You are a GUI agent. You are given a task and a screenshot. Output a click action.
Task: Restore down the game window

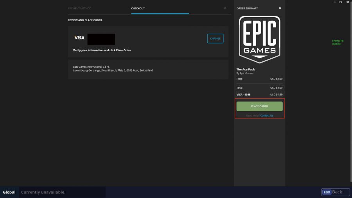[x=341, y=2]
